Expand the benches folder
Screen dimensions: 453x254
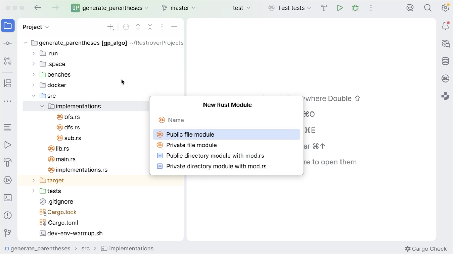34,74
